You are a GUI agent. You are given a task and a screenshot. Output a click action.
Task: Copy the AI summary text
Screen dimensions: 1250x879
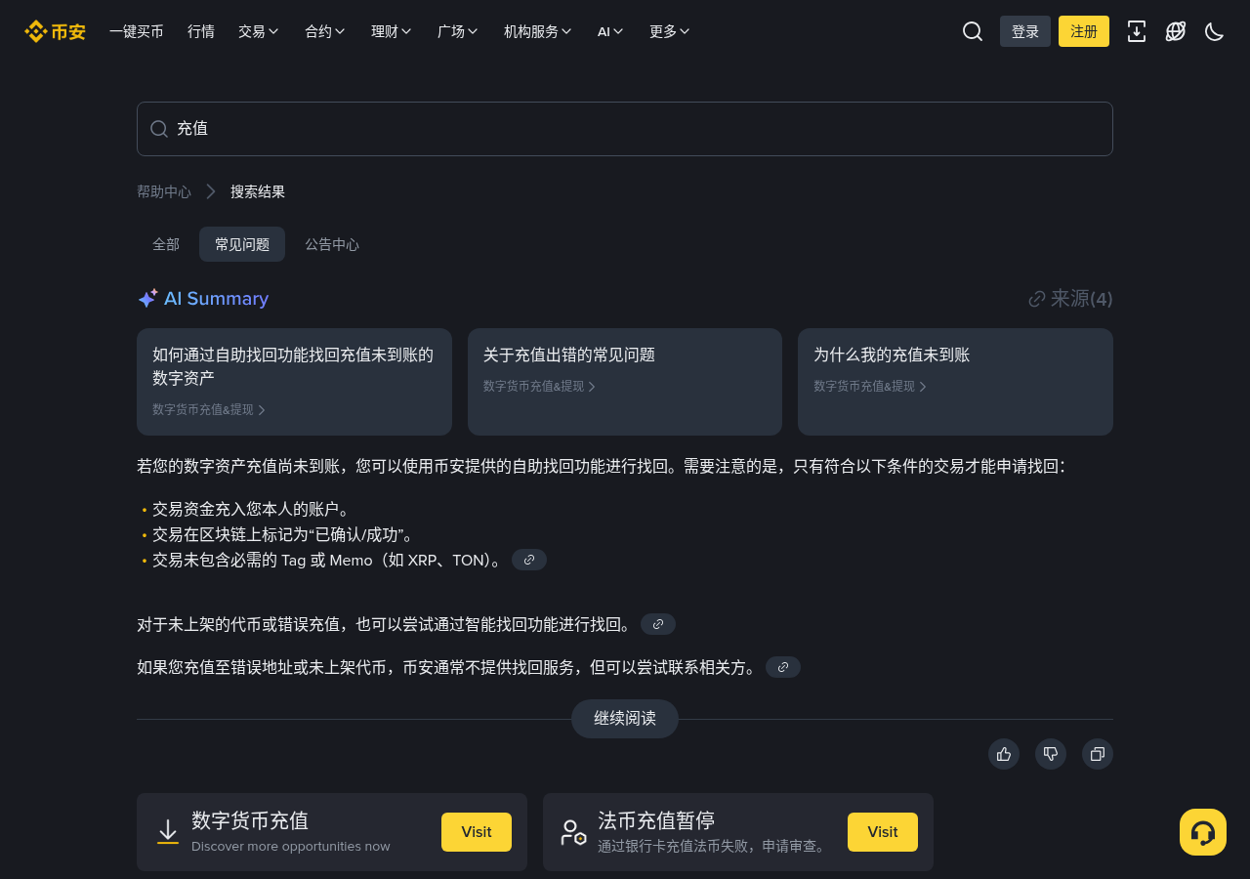coord(1098,754)
